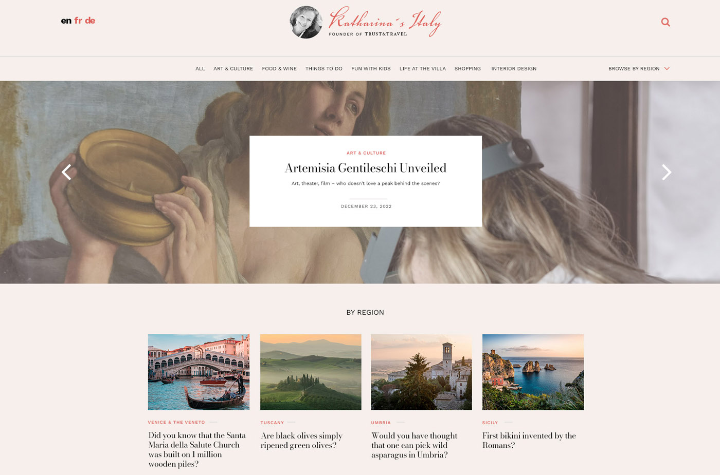Switch language to French (fr)
The width and height of the screenshot is (720, 475).
point(78,21)
